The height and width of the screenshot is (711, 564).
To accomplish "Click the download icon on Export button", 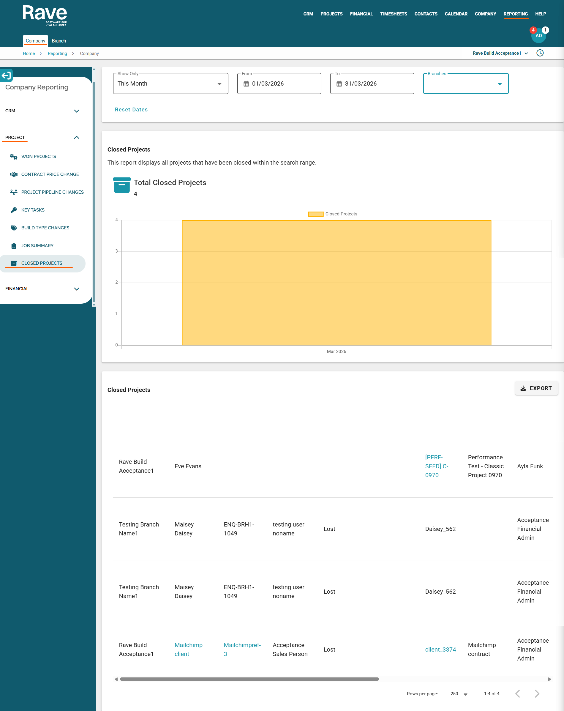I will coord(523,388).
